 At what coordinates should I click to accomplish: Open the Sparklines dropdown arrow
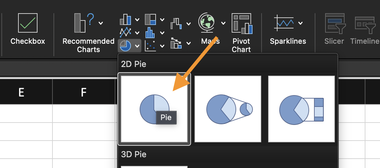[x=300, y=23]
